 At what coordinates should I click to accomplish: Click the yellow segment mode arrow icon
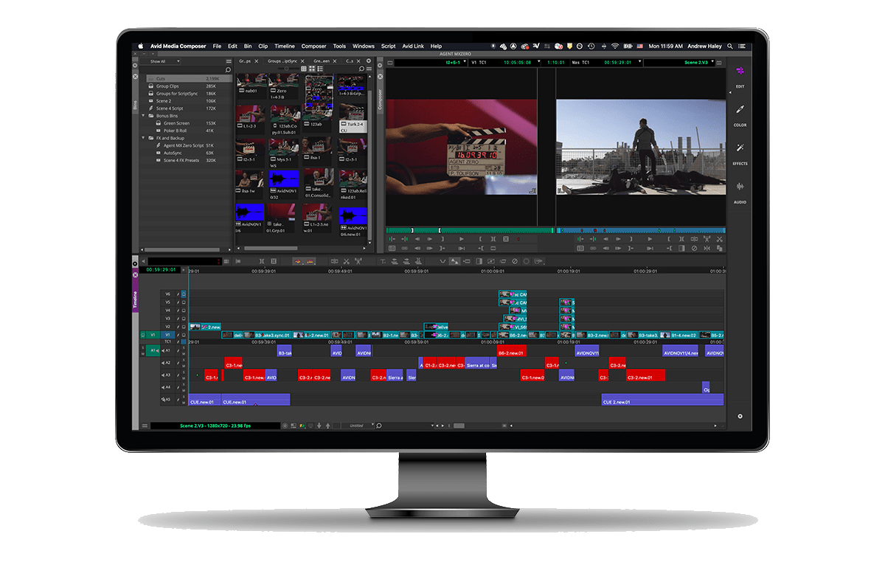[310, 261]
